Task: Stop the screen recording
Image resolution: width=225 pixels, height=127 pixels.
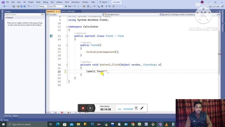Action: (x=83, y=108)
